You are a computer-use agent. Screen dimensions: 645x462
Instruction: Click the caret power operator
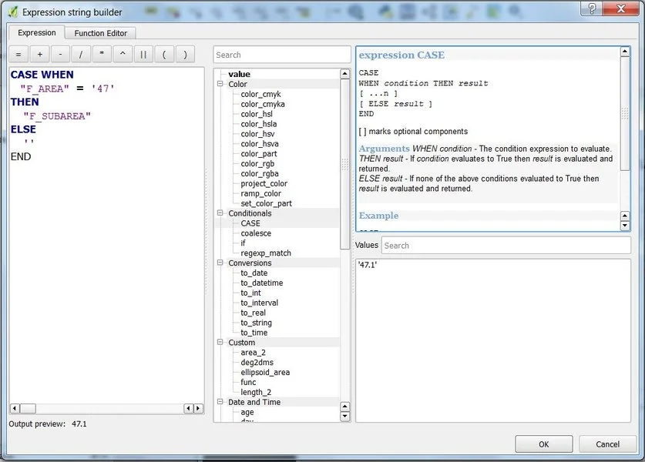point(123,55)
